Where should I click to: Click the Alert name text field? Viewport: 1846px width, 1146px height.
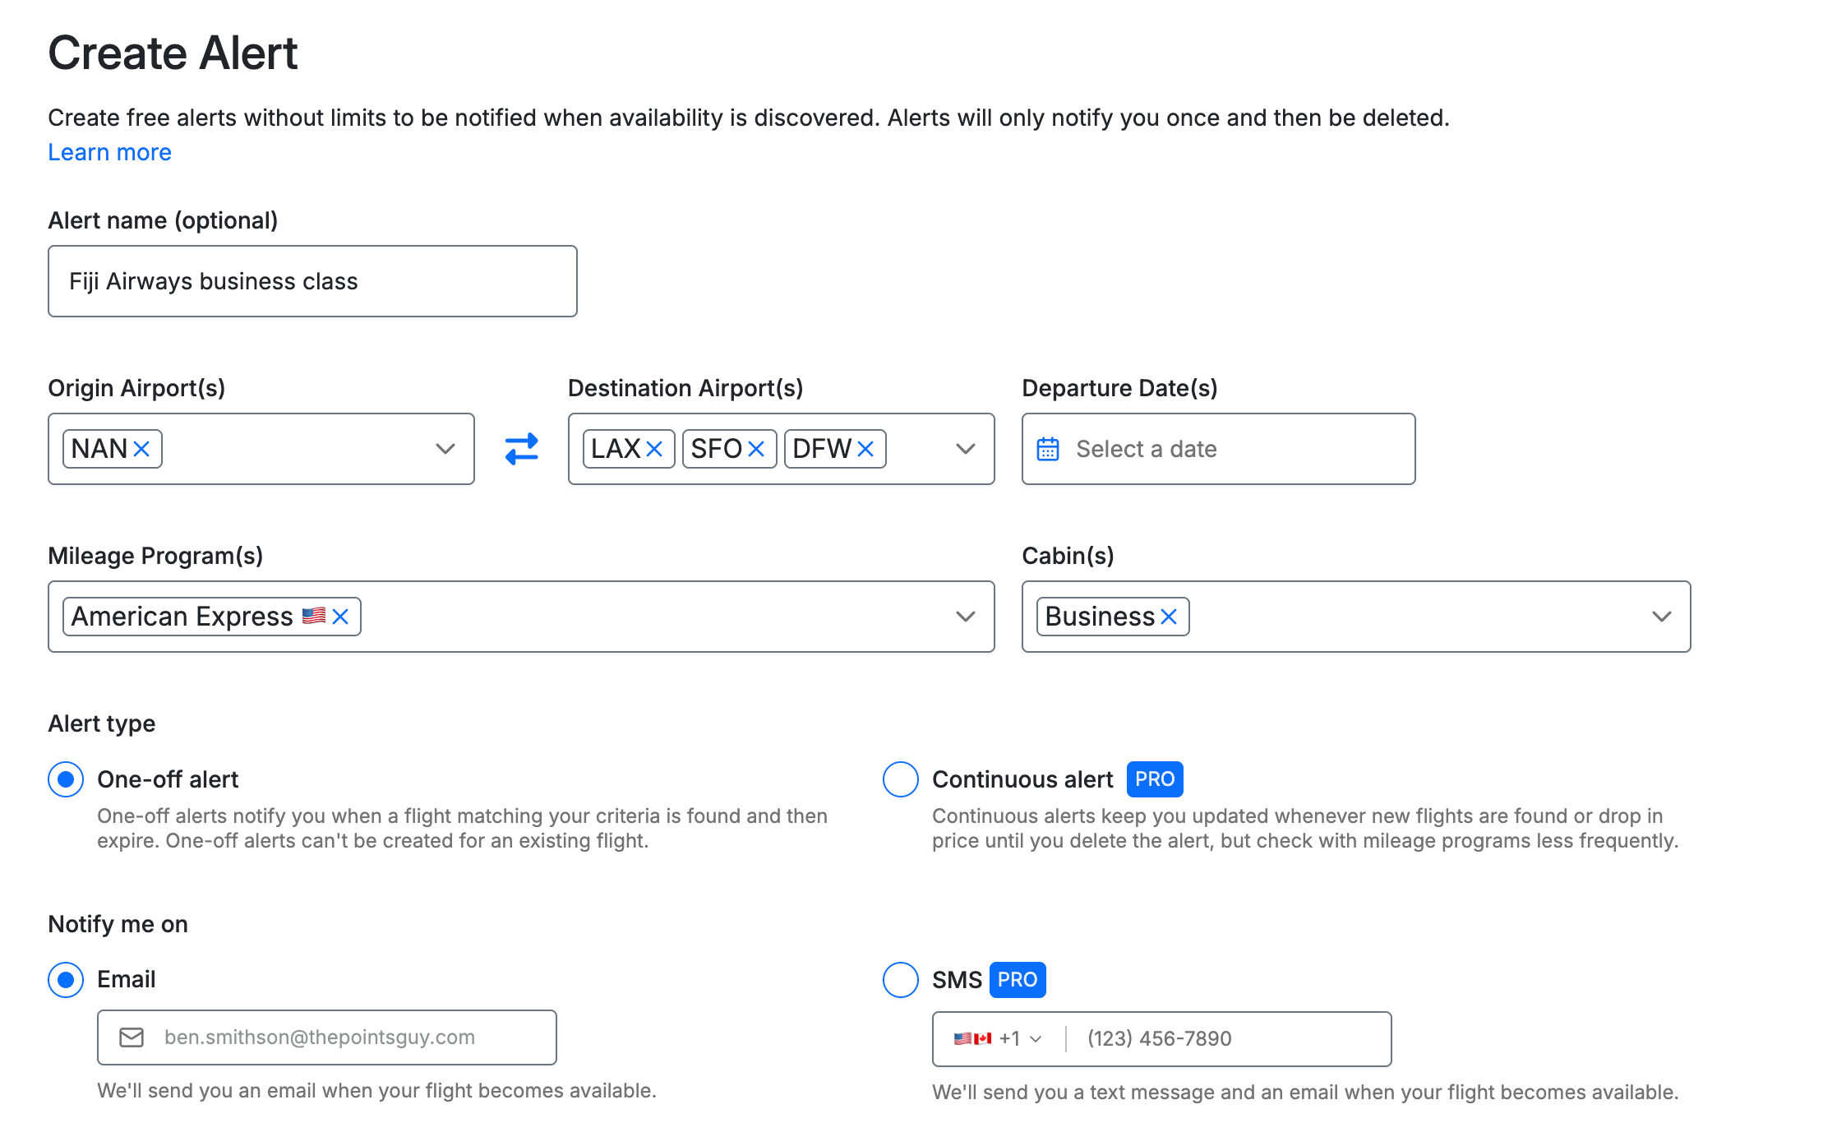[312, 281]
